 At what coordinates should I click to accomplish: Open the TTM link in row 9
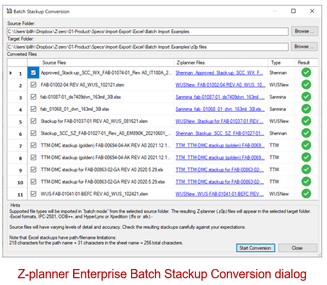[219, 170]
